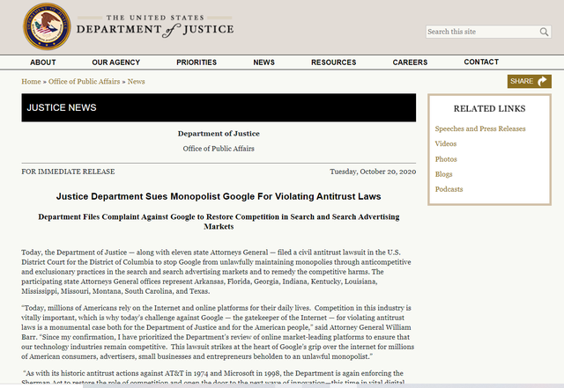This screenshot has width=564, height=388.
Task: Click the search magnifier icon
Action: point(544,32)
